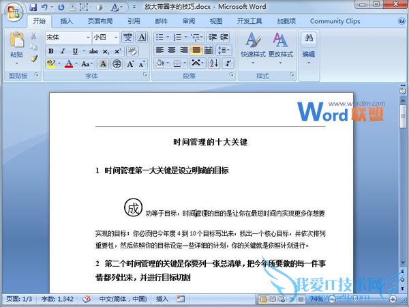Viewport: 409px width, 307px height.
Task: Shrink font size with small A
Action: pyautogui.click(x=142, y=63)
